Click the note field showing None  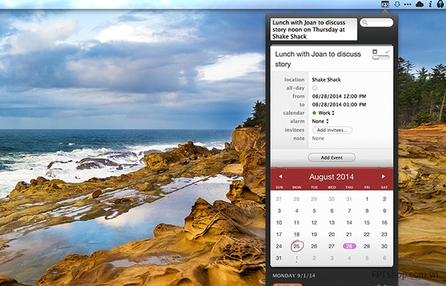(318, 139)
